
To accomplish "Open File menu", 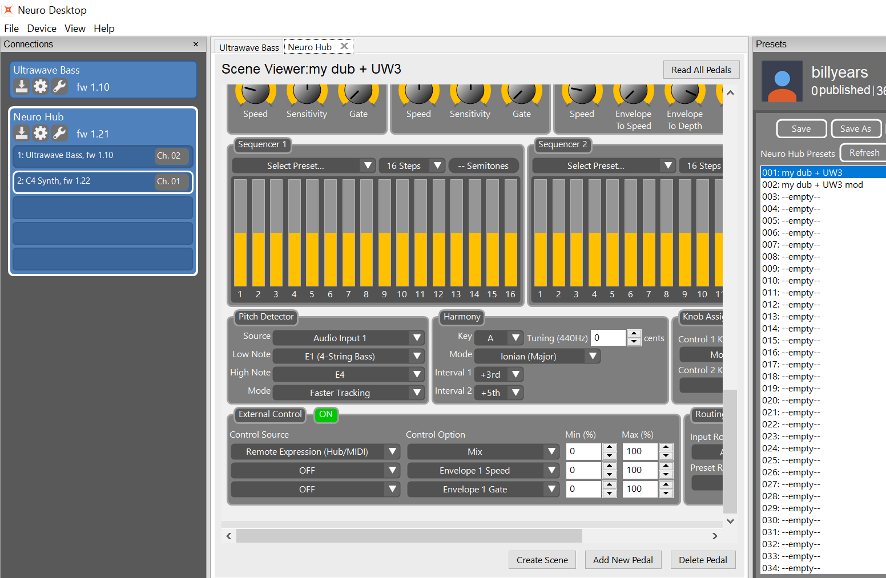I will (x=11, y=29).
